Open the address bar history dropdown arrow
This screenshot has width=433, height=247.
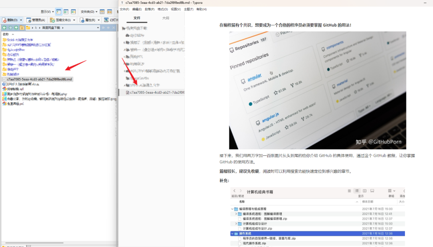coord(98,28)
